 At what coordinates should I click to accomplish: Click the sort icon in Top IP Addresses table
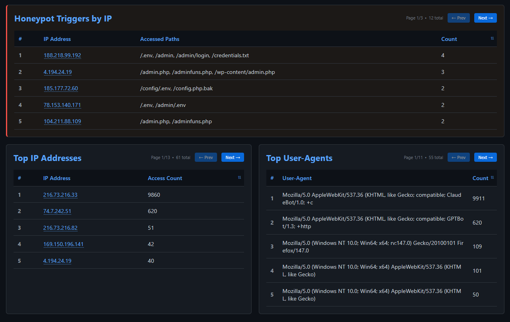(x=239, y=178)
